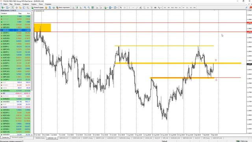Image resolution: width=252 pixels, height=142 pixels.
Task: Select the XAUUSD row in Market Watch
Action: [x=15, y=102]
